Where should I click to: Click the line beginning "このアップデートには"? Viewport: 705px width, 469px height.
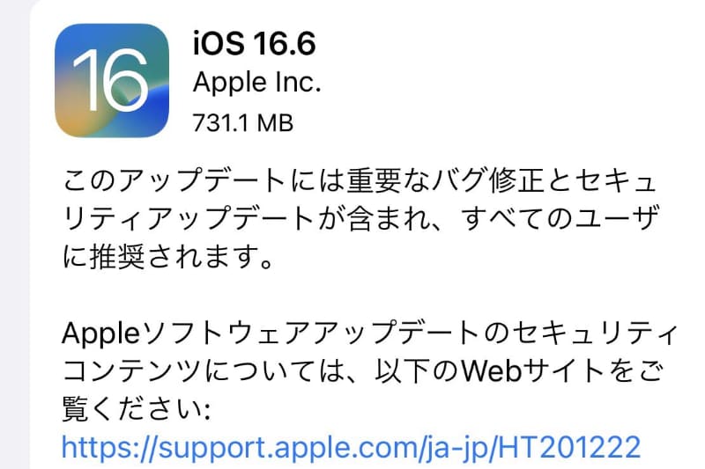coord(359,180)
